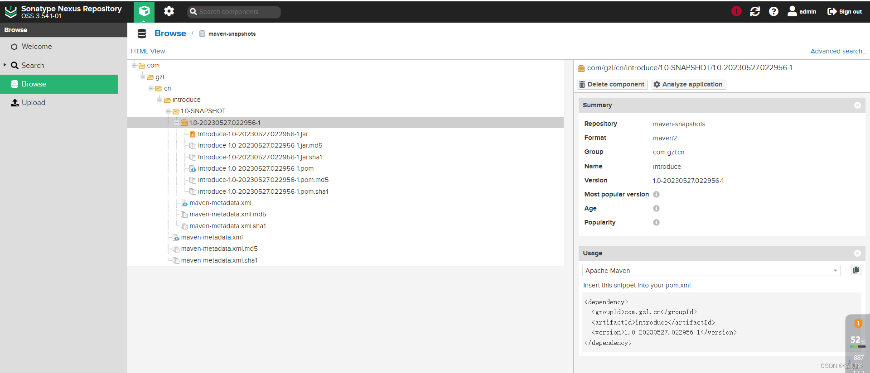870x373 pixels.
Task: Select introduce-1.0-20230527.022956-1.pom.sha1
Action: pyautogui.click(x=263, y=191)
